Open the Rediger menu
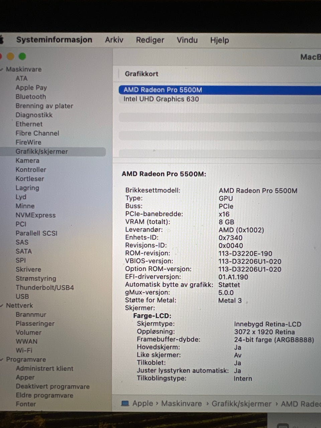321x428 pixels. pos(150,40)
